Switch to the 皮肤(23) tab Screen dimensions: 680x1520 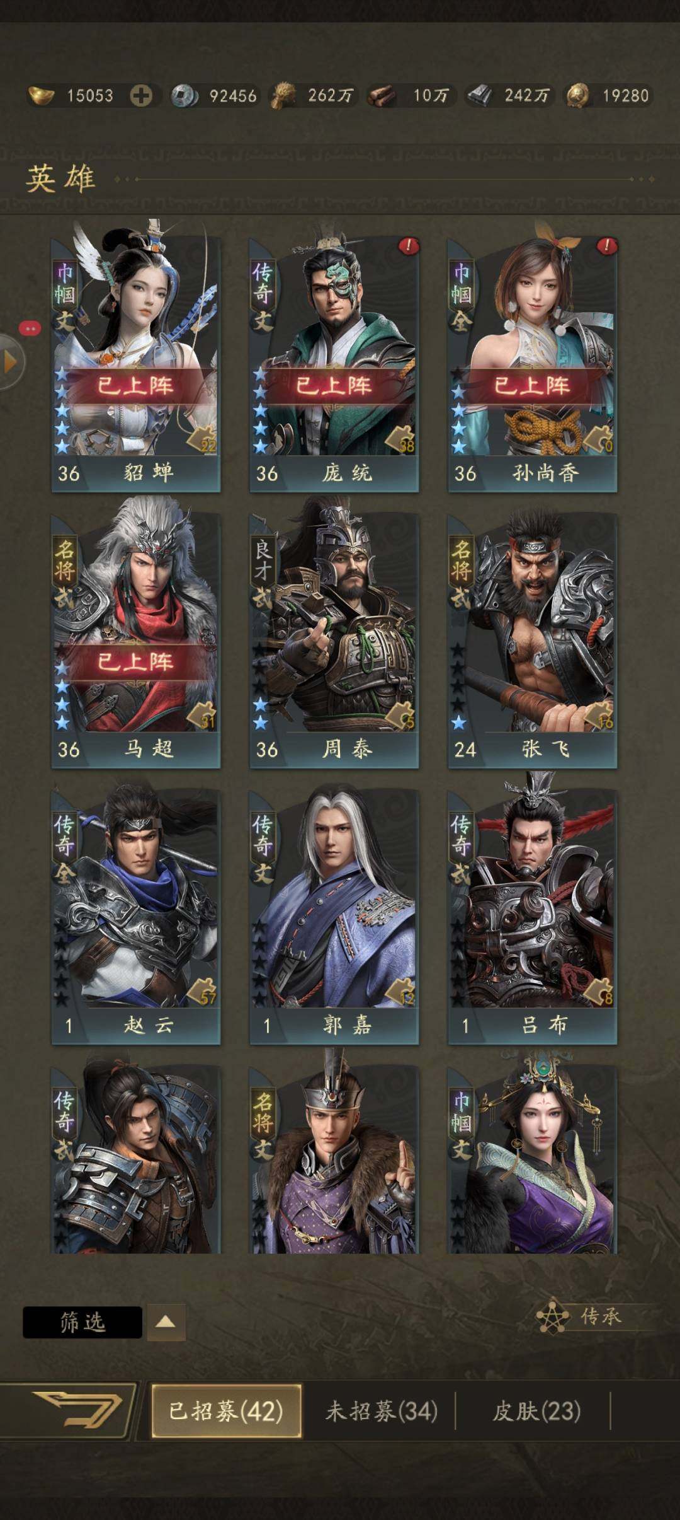pyautogui.click(x=536, y=1411)
